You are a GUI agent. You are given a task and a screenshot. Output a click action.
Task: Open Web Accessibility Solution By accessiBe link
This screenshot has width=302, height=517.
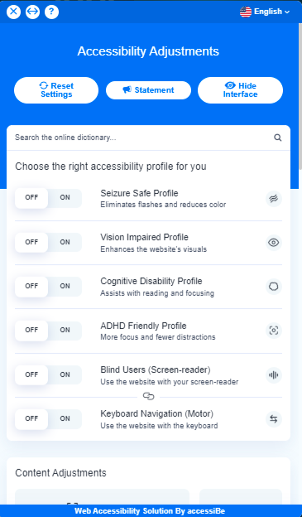150,511
